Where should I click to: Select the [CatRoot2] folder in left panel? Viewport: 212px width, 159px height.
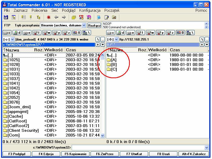pos(16,126)
